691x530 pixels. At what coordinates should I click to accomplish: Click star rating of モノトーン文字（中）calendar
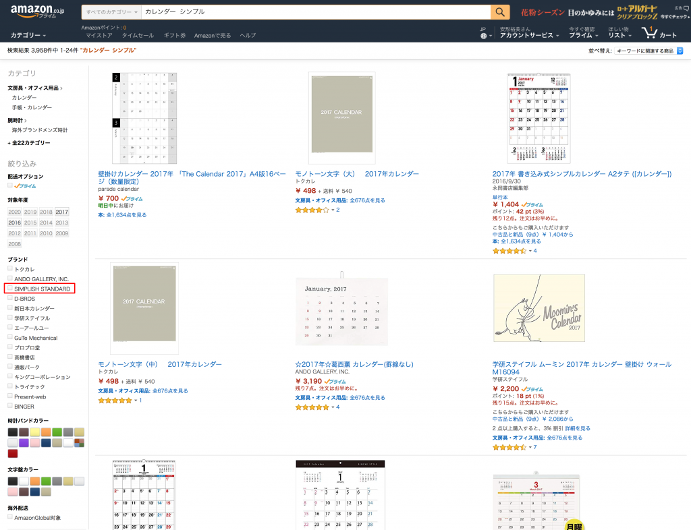[x=115, y=401]
